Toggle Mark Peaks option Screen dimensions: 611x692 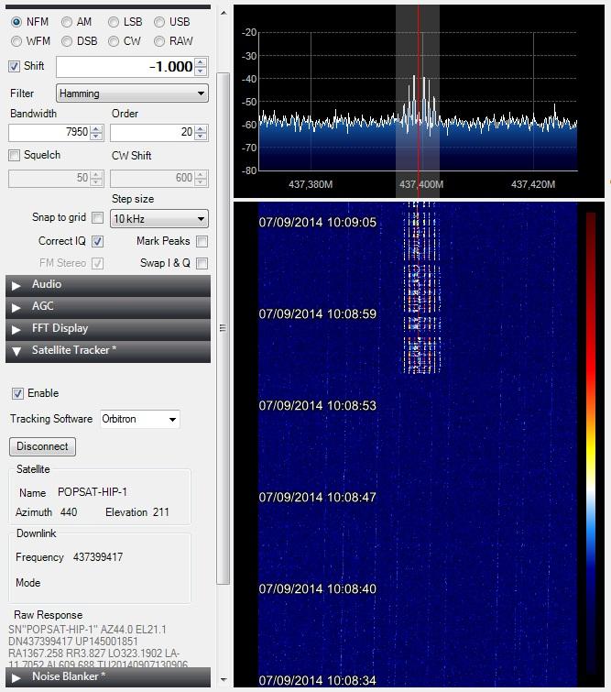tap(202, 242)
